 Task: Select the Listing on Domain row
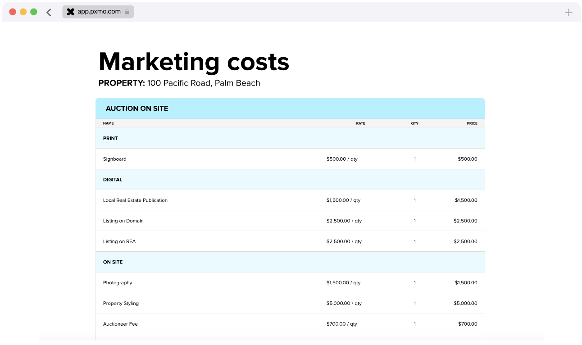click(x=123, y=221)
